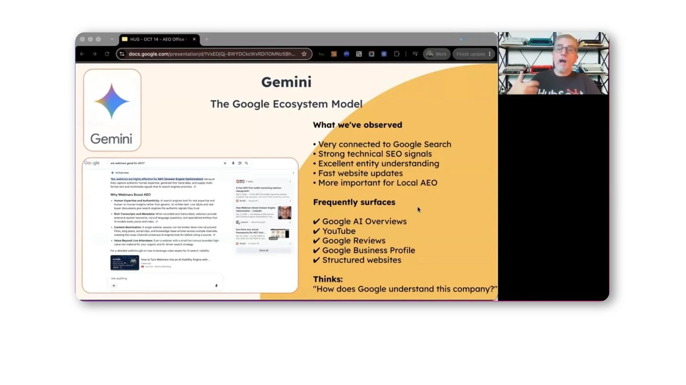Open the Work profile menu

click(x=436, y=54)
